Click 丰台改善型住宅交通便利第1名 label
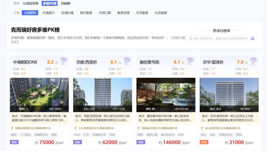Viewport: 267px width, 151px height. tap(96, 128)
